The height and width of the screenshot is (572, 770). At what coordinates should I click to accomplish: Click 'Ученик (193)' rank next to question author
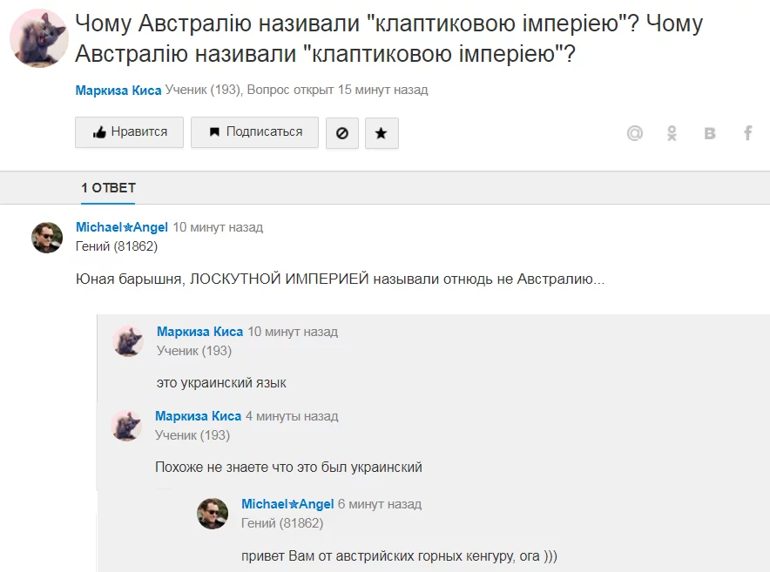click(203, 90)
